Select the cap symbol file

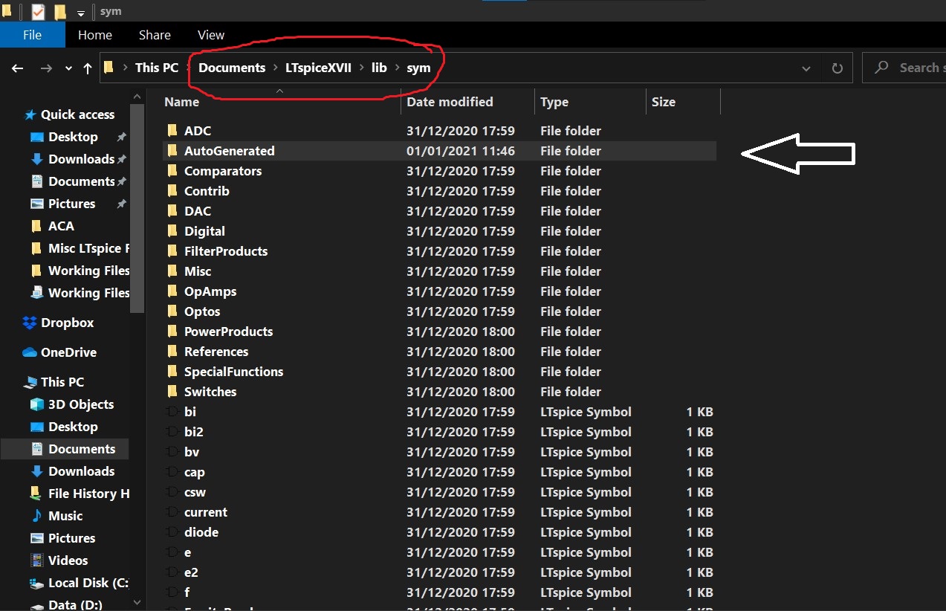(x=438, y=472)
